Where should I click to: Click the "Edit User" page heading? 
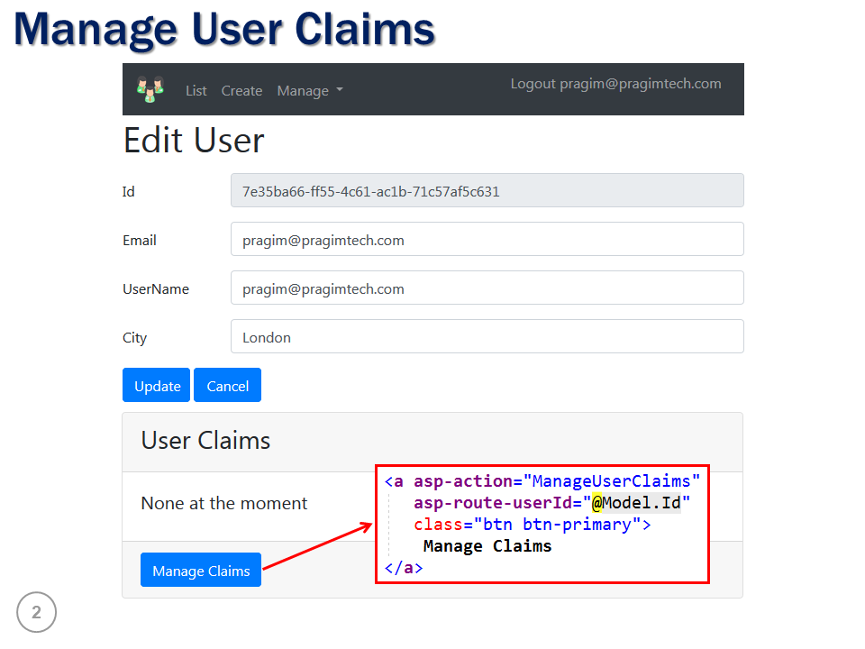193,140
